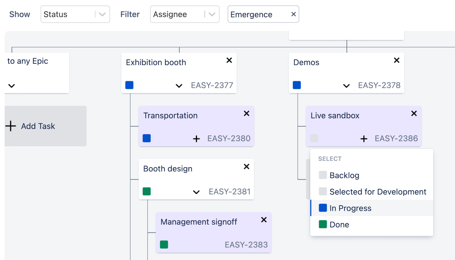The image size is (455, 260).
Task: Open issue EASY-2381
Action: [230, 192]
